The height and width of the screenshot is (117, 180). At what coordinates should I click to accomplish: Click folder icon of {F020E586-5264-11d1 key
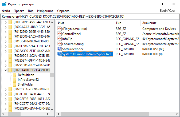click(10, 46)
